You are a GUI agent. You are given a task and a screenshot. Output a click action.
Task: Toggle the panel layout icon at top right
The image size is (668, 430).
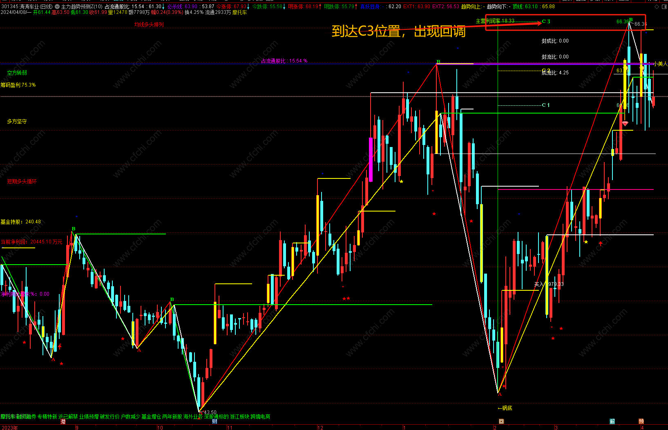[x=664, y=7]
